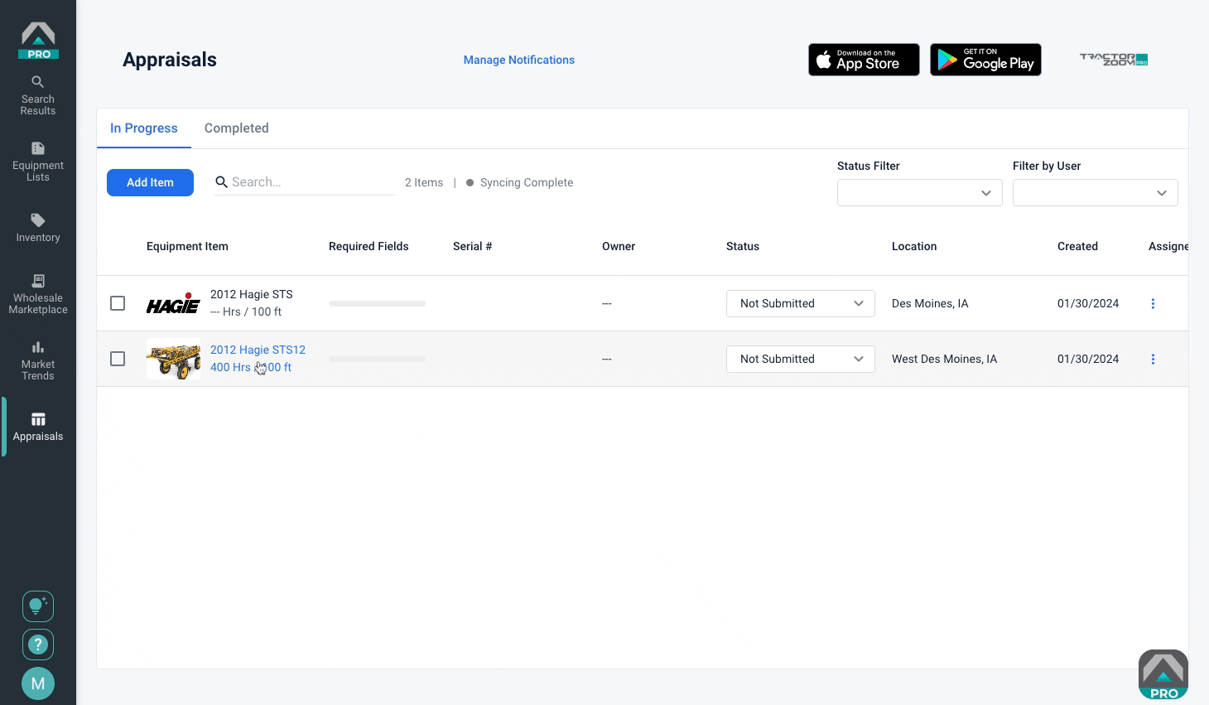Open the Manage Notifications link

[519, 60]
